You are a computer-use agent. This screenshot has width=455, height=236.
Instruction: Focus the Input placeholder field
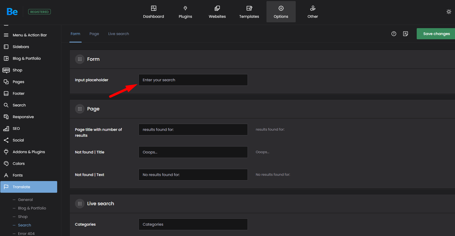193,80
